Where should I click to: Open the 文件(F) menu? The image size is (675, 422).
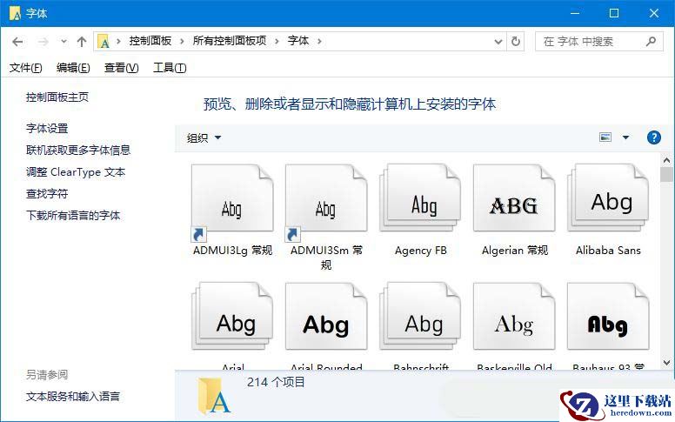26,68
